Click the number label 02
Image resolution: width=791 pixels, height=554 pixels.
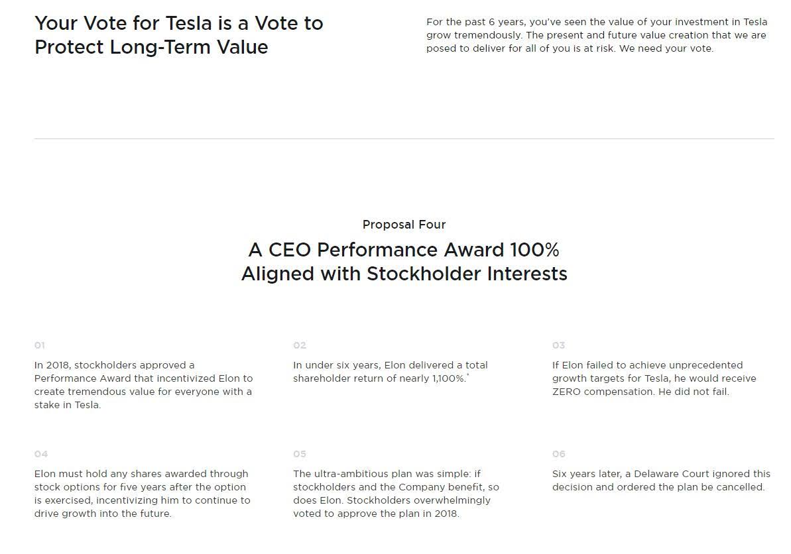point(300,345)
